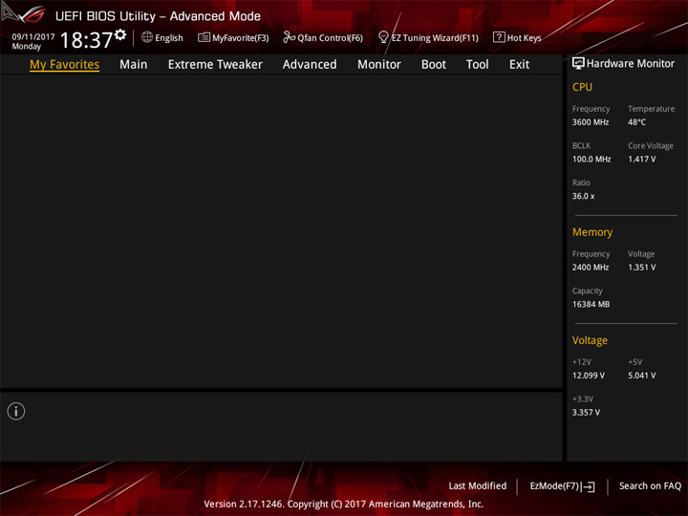Click the Memory section heading
The height and width of the screenshot is (516, 688).
pos(592,232)
